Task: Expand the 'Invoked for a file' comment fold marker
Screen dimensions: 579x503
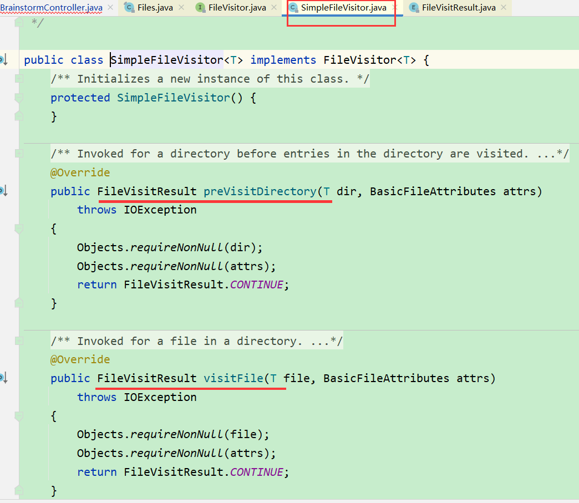Action: pyautogui.click(x=19, y=341)
